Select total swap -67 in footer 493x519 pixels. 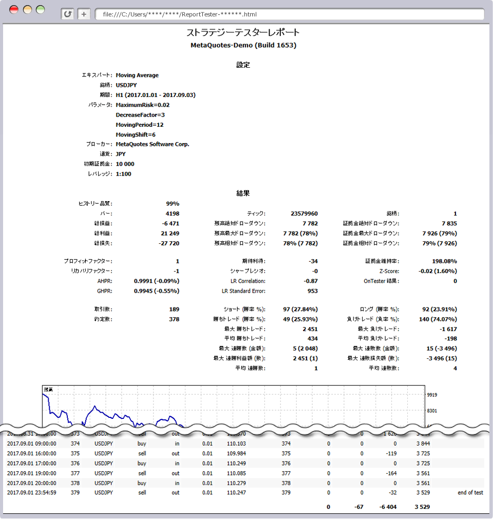tap(358, 507)
